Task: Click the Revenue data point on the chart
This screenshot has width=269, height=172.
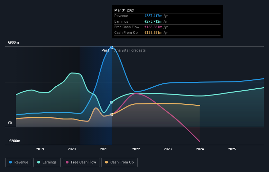Action: 112,47
